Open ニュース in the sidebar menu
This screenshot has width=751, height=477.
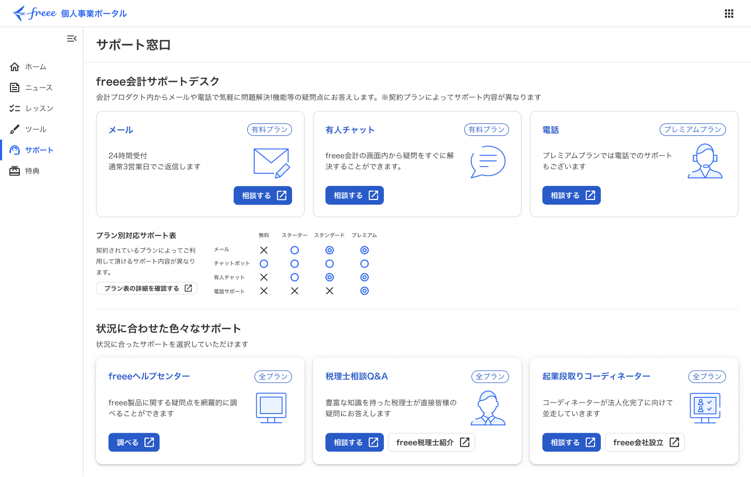(42, 87)
